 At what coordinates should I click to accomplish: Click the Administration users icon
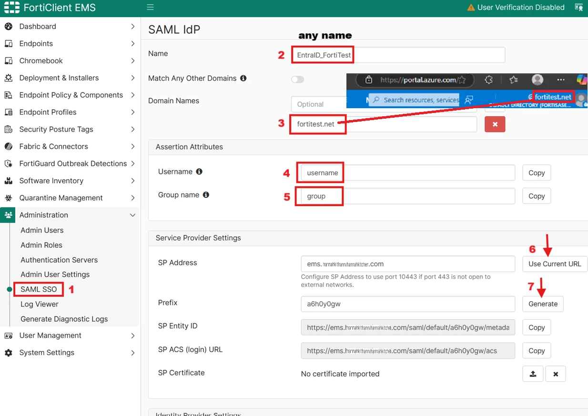click(x=9, y=215)
